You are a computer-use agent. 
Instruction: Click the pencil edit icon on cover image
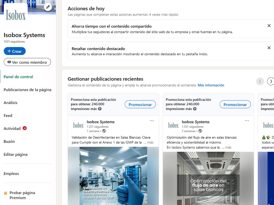(48, 7)
